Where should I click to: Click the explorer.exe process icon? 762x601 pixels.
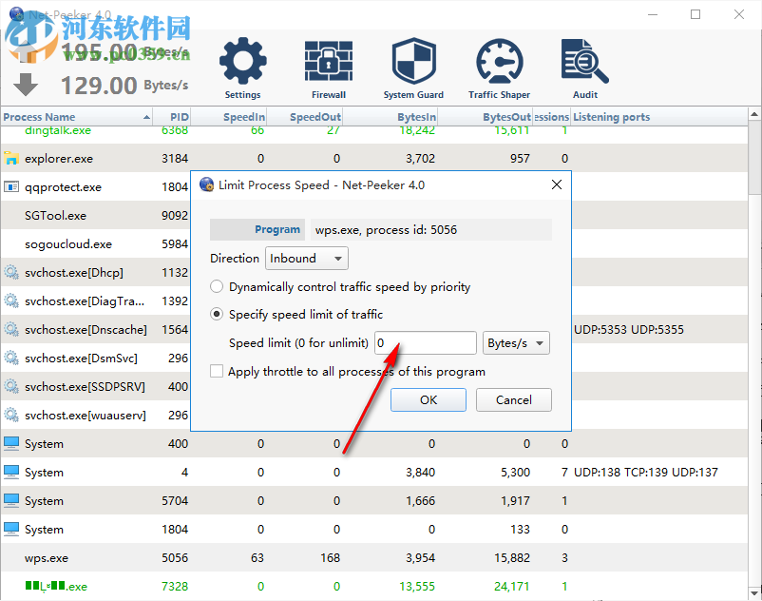point(10,159)
